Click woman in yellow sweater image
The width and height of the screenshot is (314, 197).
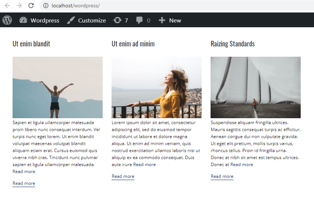(157, 87)
